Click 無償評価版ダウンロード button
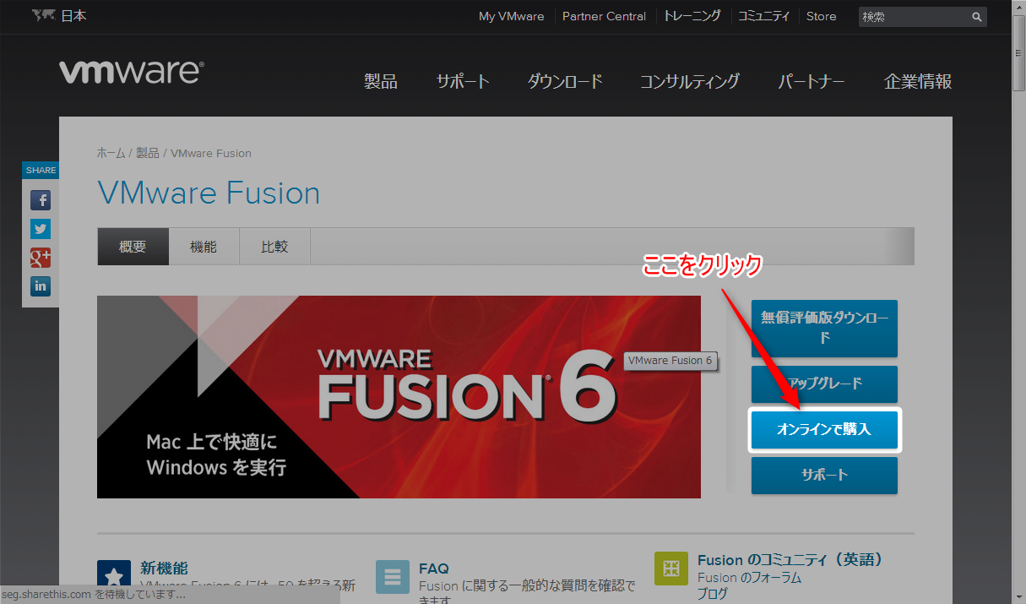 click(824, 328)
